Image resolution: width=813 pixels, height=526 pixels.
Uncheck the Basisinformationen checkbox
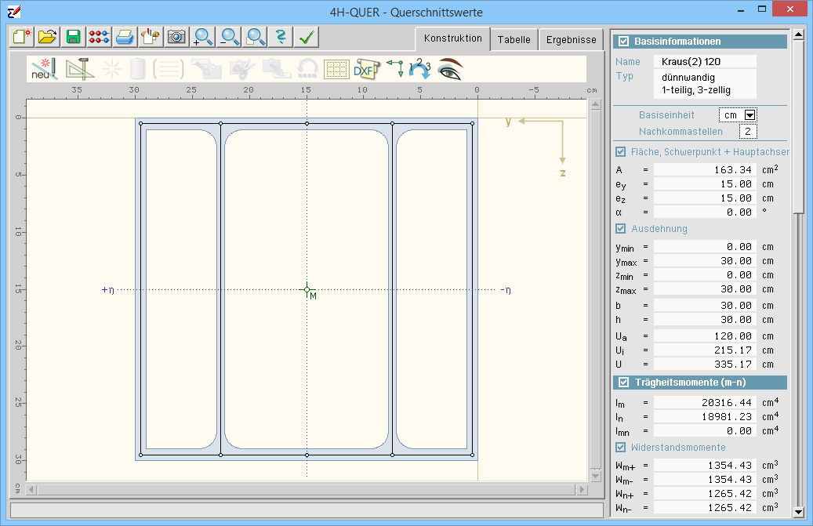624,42
